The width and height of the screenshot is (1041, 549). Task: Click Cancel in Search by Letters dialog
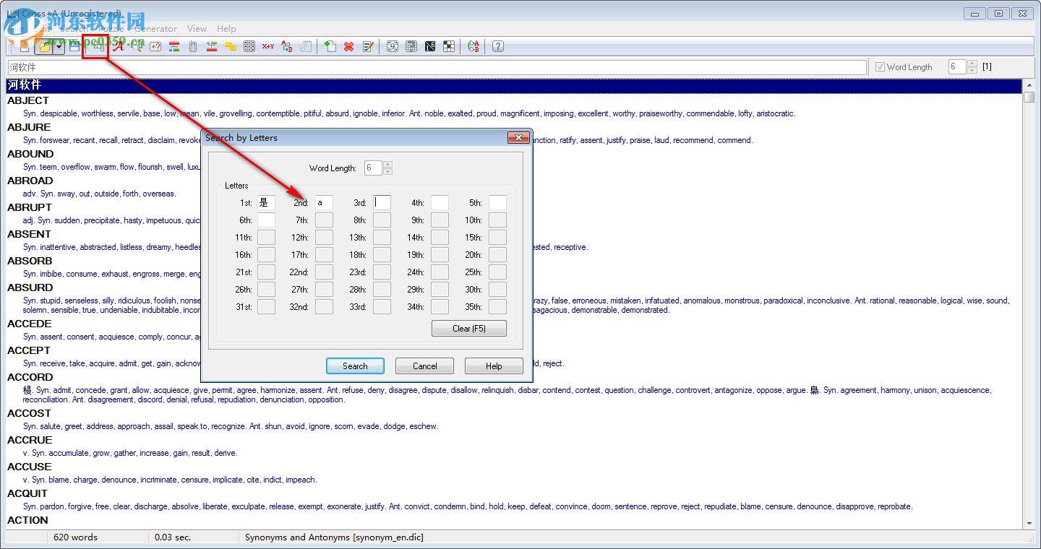pyautogui.click(x=424, y=366)
